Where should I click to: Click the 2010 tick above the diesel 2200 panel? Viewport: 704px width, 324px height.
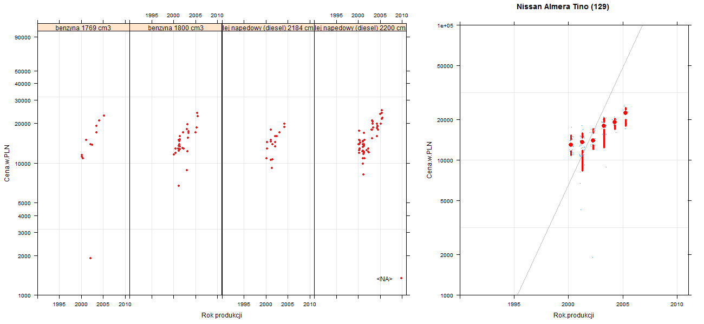click(402, 15)
